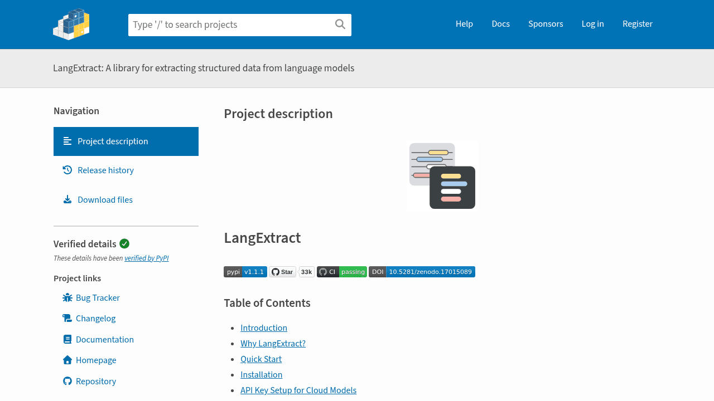This screenshot has height=401, width=714.
Task: Select the Changelog icon in Project links
Action: [66, 318]
